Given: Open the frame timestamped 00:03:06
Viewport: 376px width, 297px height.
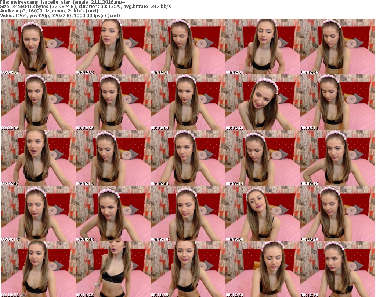Looking at the screenshot, I should (x=38, y=102).
